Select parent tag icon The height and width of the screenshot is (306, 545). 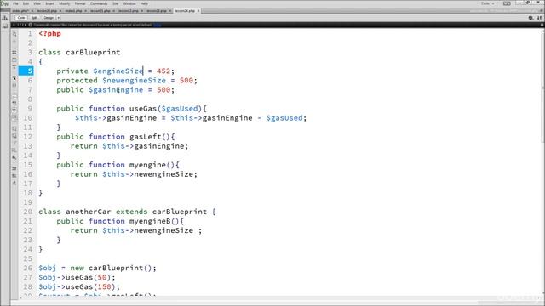(x=14, y=77)
